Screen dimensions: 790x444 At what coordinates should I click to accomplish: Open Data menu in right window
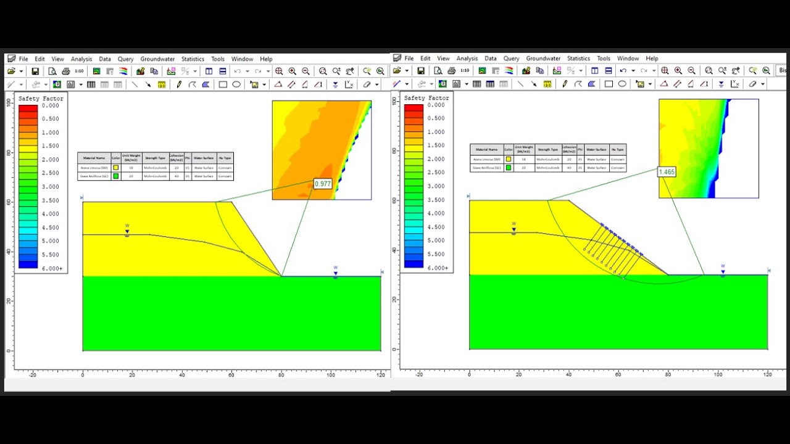pyautogui.click(x=491, y=59)
